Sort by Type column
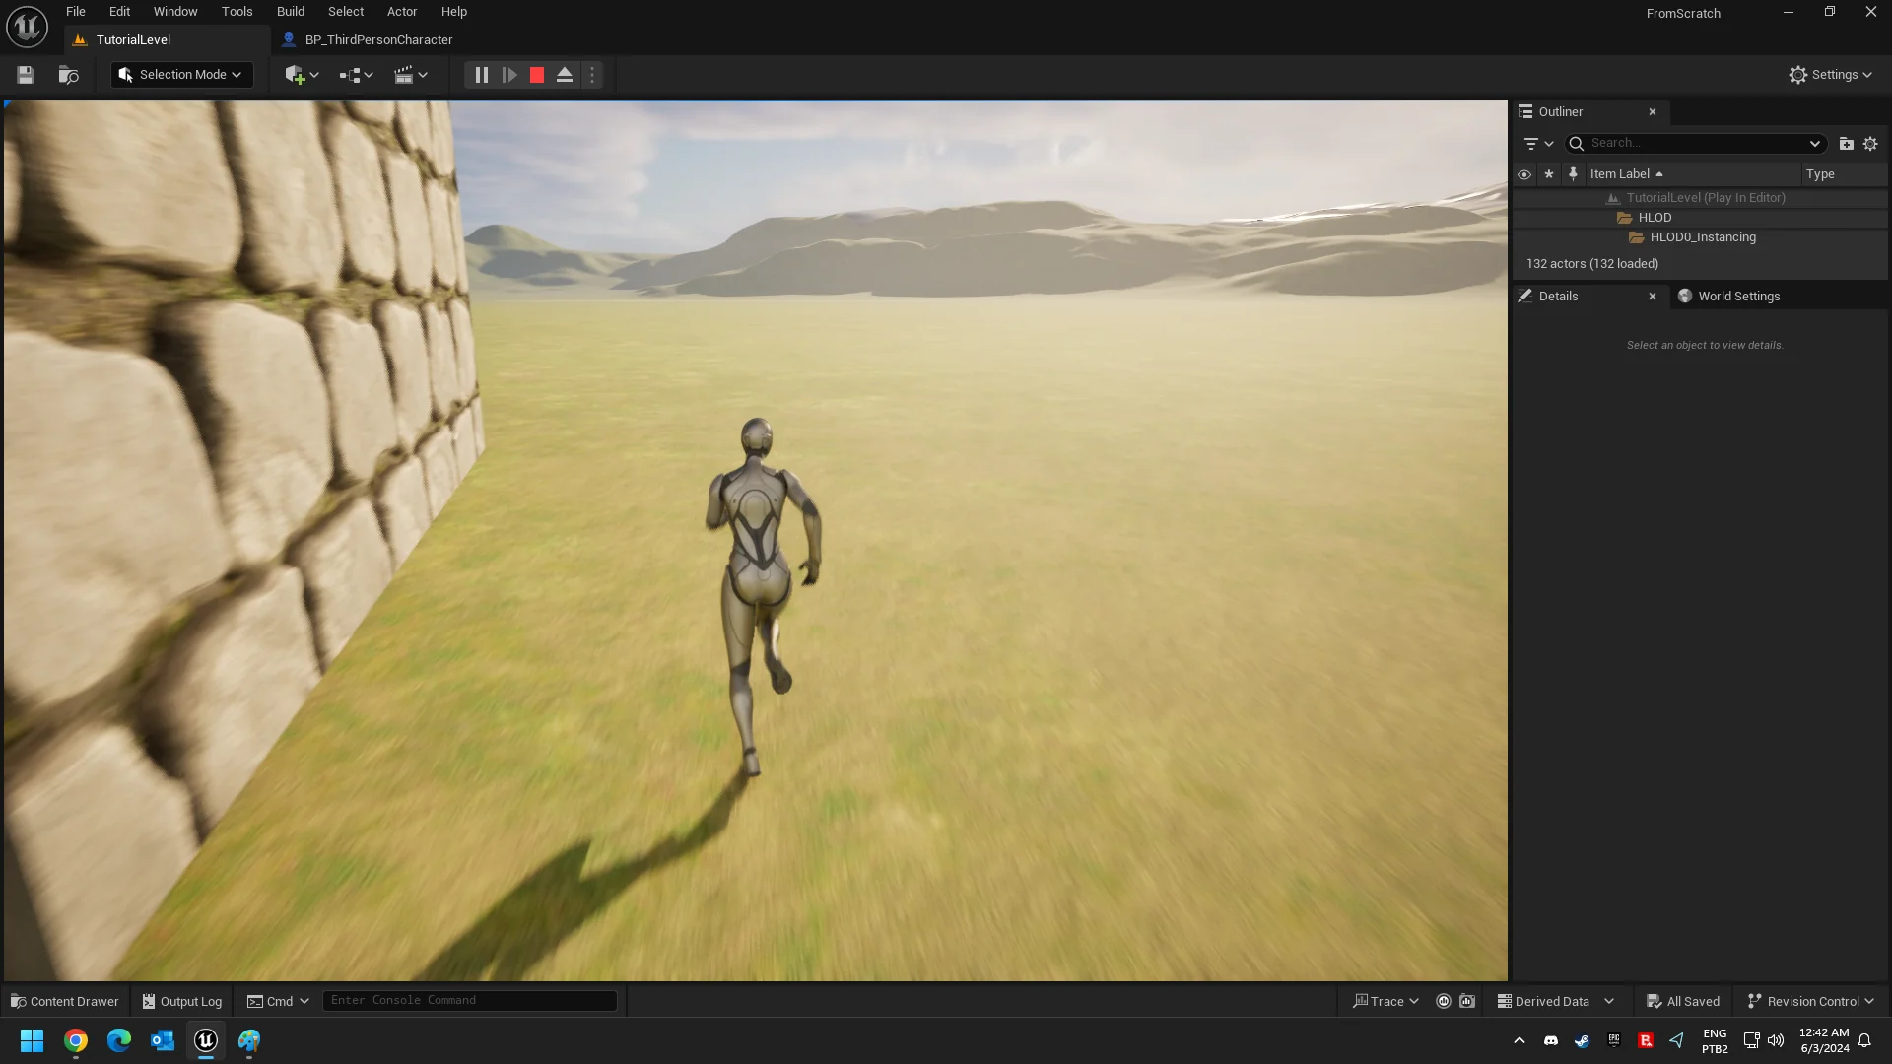1892x1064 pixels. click(1844, 174)
